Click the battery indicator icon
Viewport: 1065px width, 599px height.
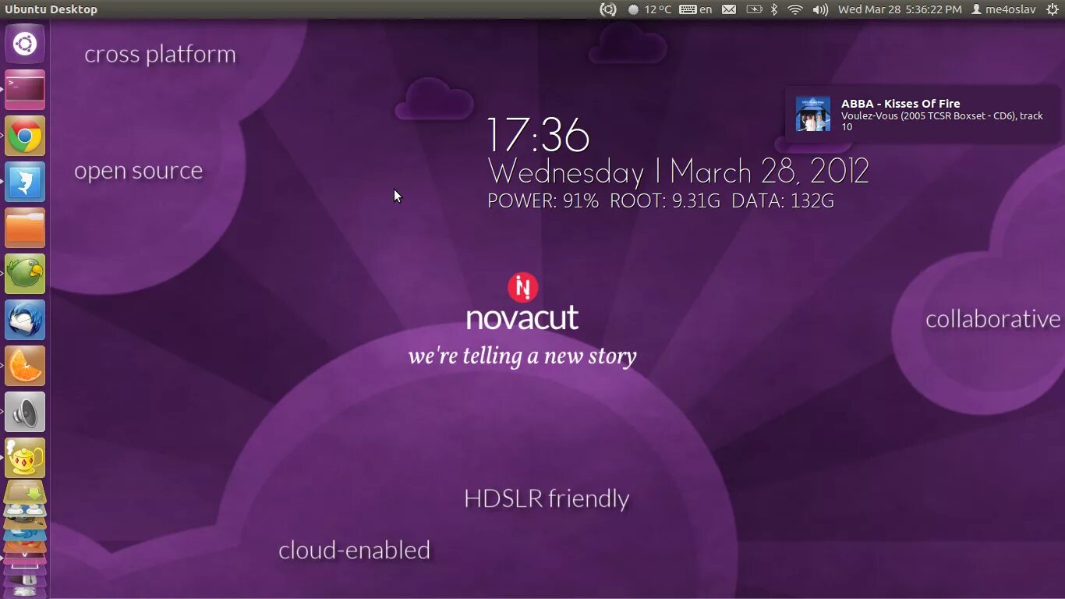pyautogui.click(x=754, y=9)
